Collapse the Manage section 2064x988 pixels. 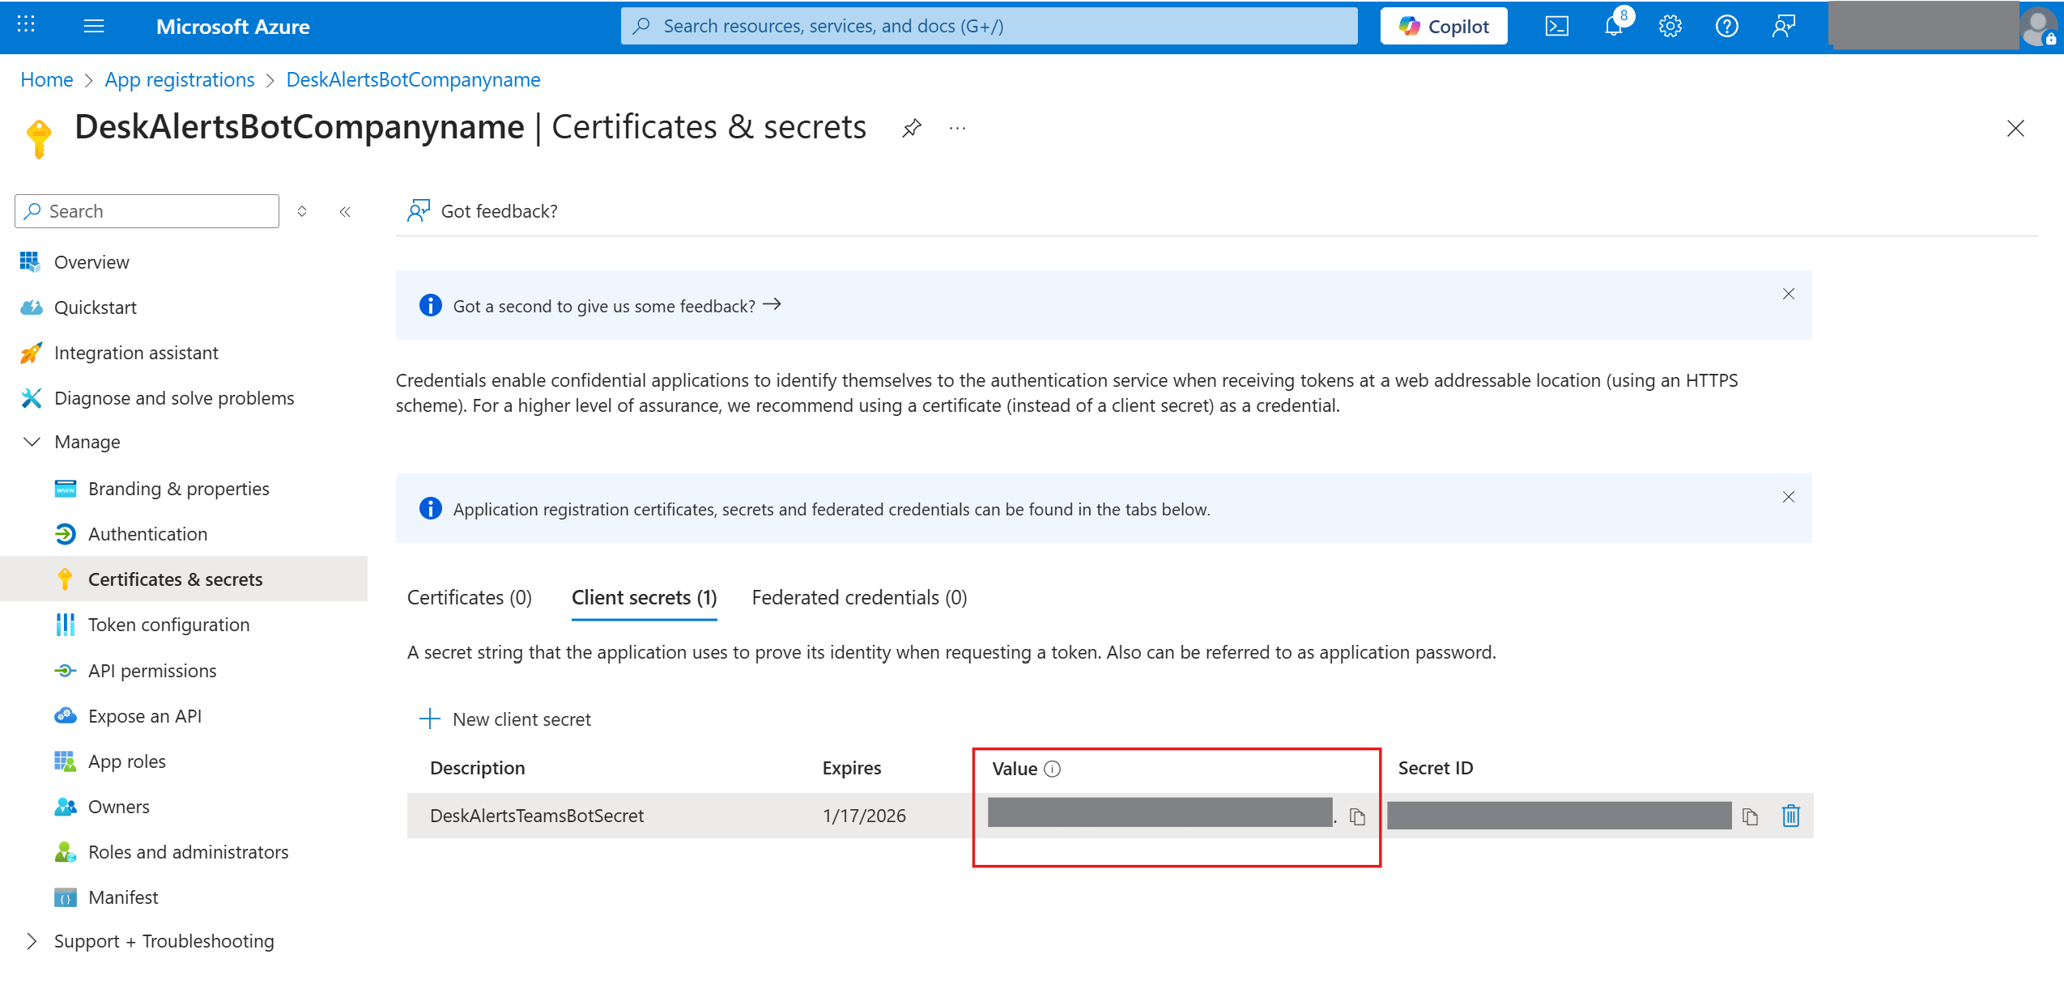tap(32, 442)
